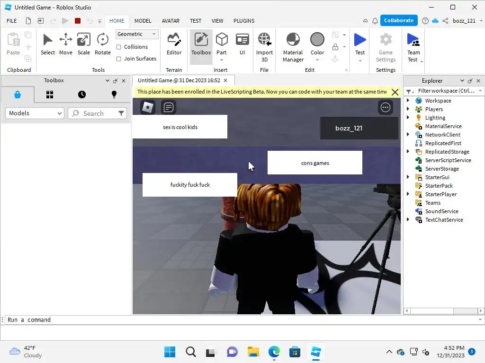Enable the Collisions checkbox
Viewport: 485px width, 363px height.
point(118,47)
